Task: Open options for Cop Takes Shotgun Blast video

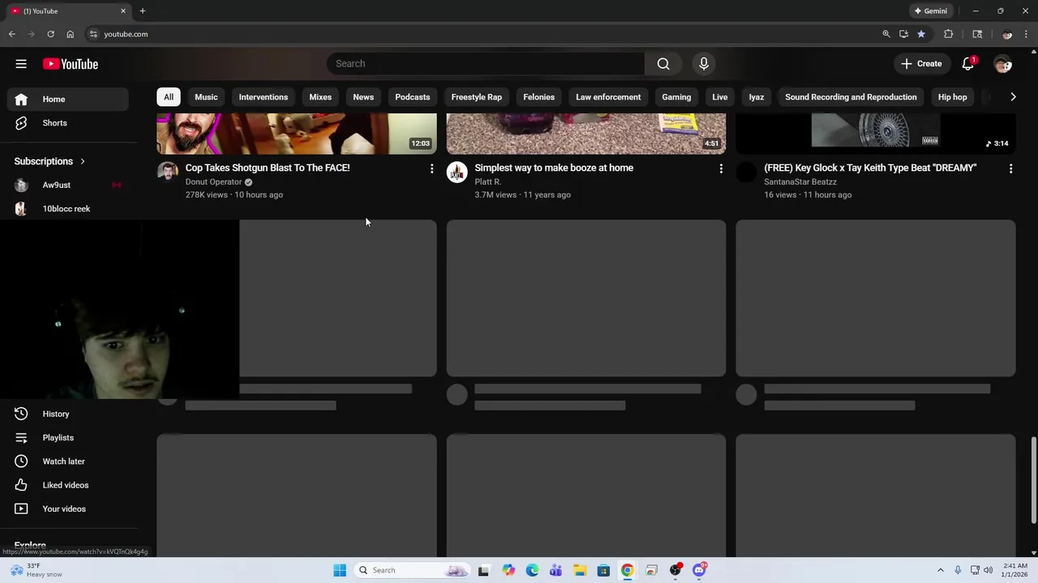Action: (431, 168)
